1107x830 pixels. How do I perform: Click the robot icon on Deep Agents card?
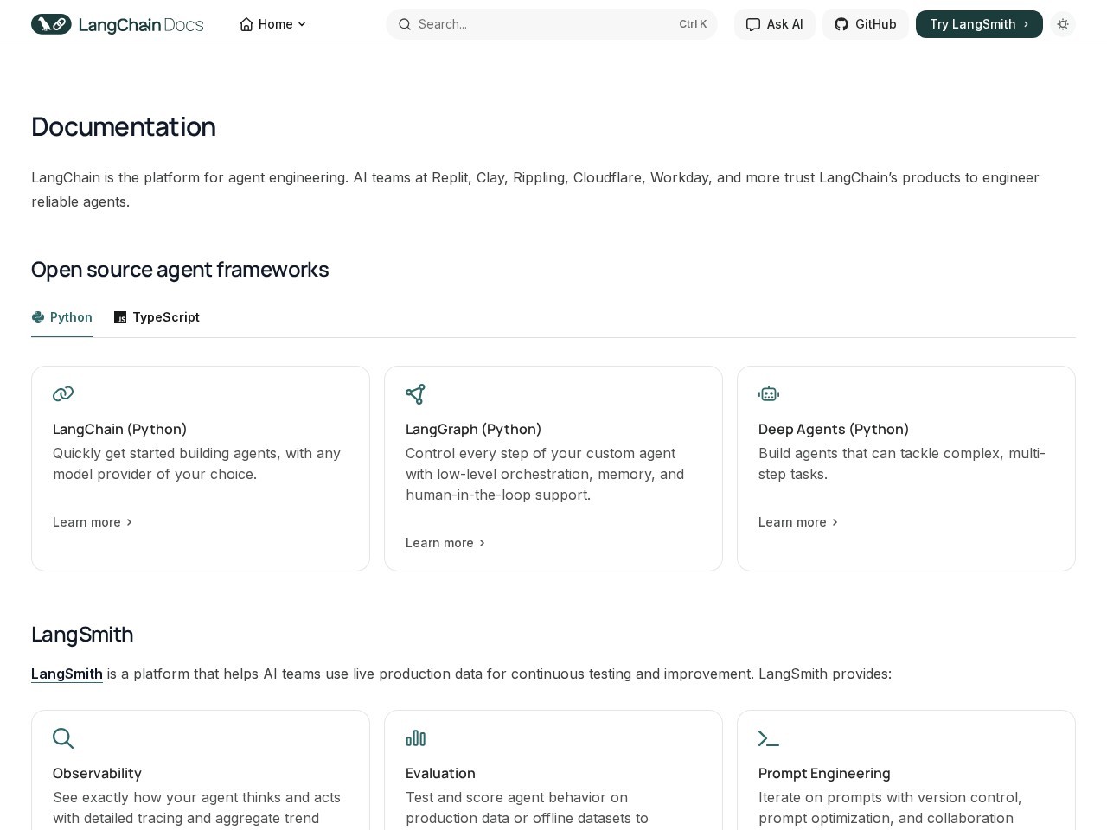(769, 394)
